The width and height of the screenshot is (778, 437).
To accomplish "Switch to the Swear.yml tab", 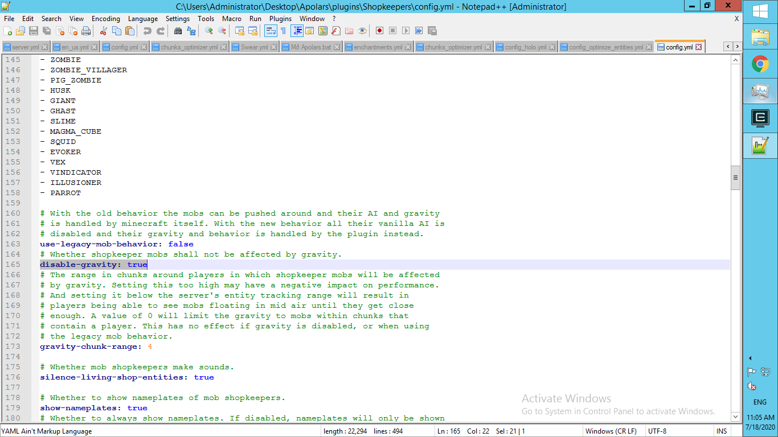I will tap(253, 47).
